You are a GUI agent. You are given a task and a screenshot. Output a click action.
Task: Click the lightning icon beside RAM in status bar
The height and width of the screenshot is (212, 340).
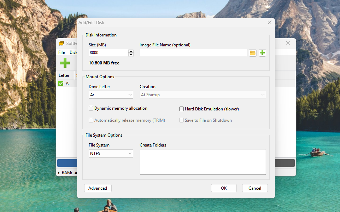tap(59, 173)
